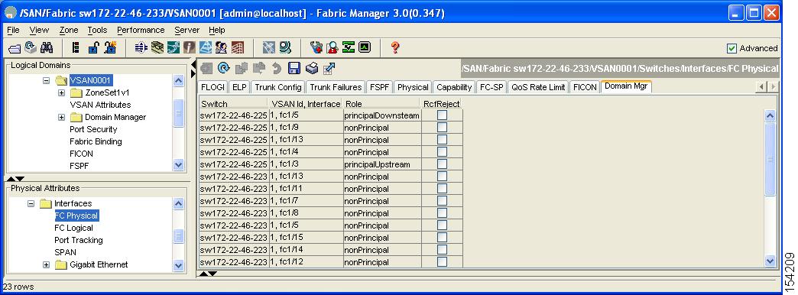The height and width of the screenshot is (295, 798).
Task: Click the magnifier over red figure icon
Action: (332, 48)
